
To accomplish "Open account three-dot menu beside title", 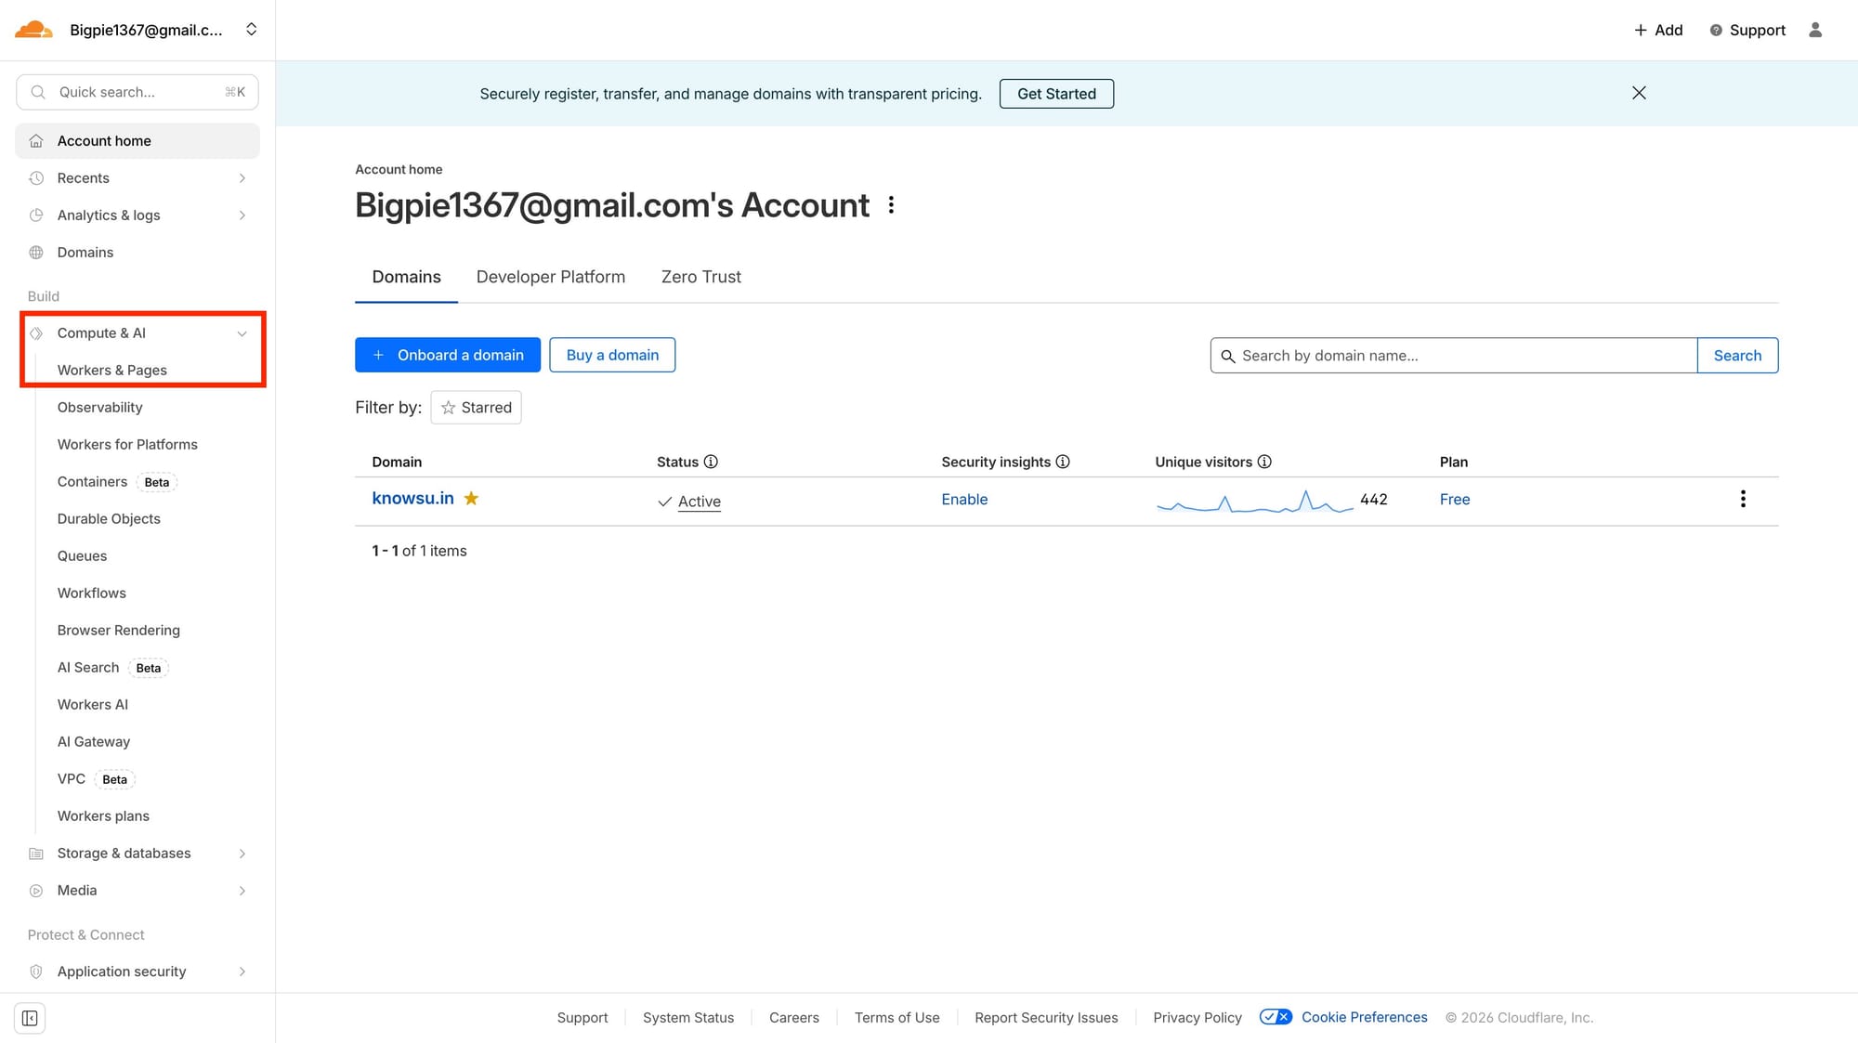I will pos(891,205).
